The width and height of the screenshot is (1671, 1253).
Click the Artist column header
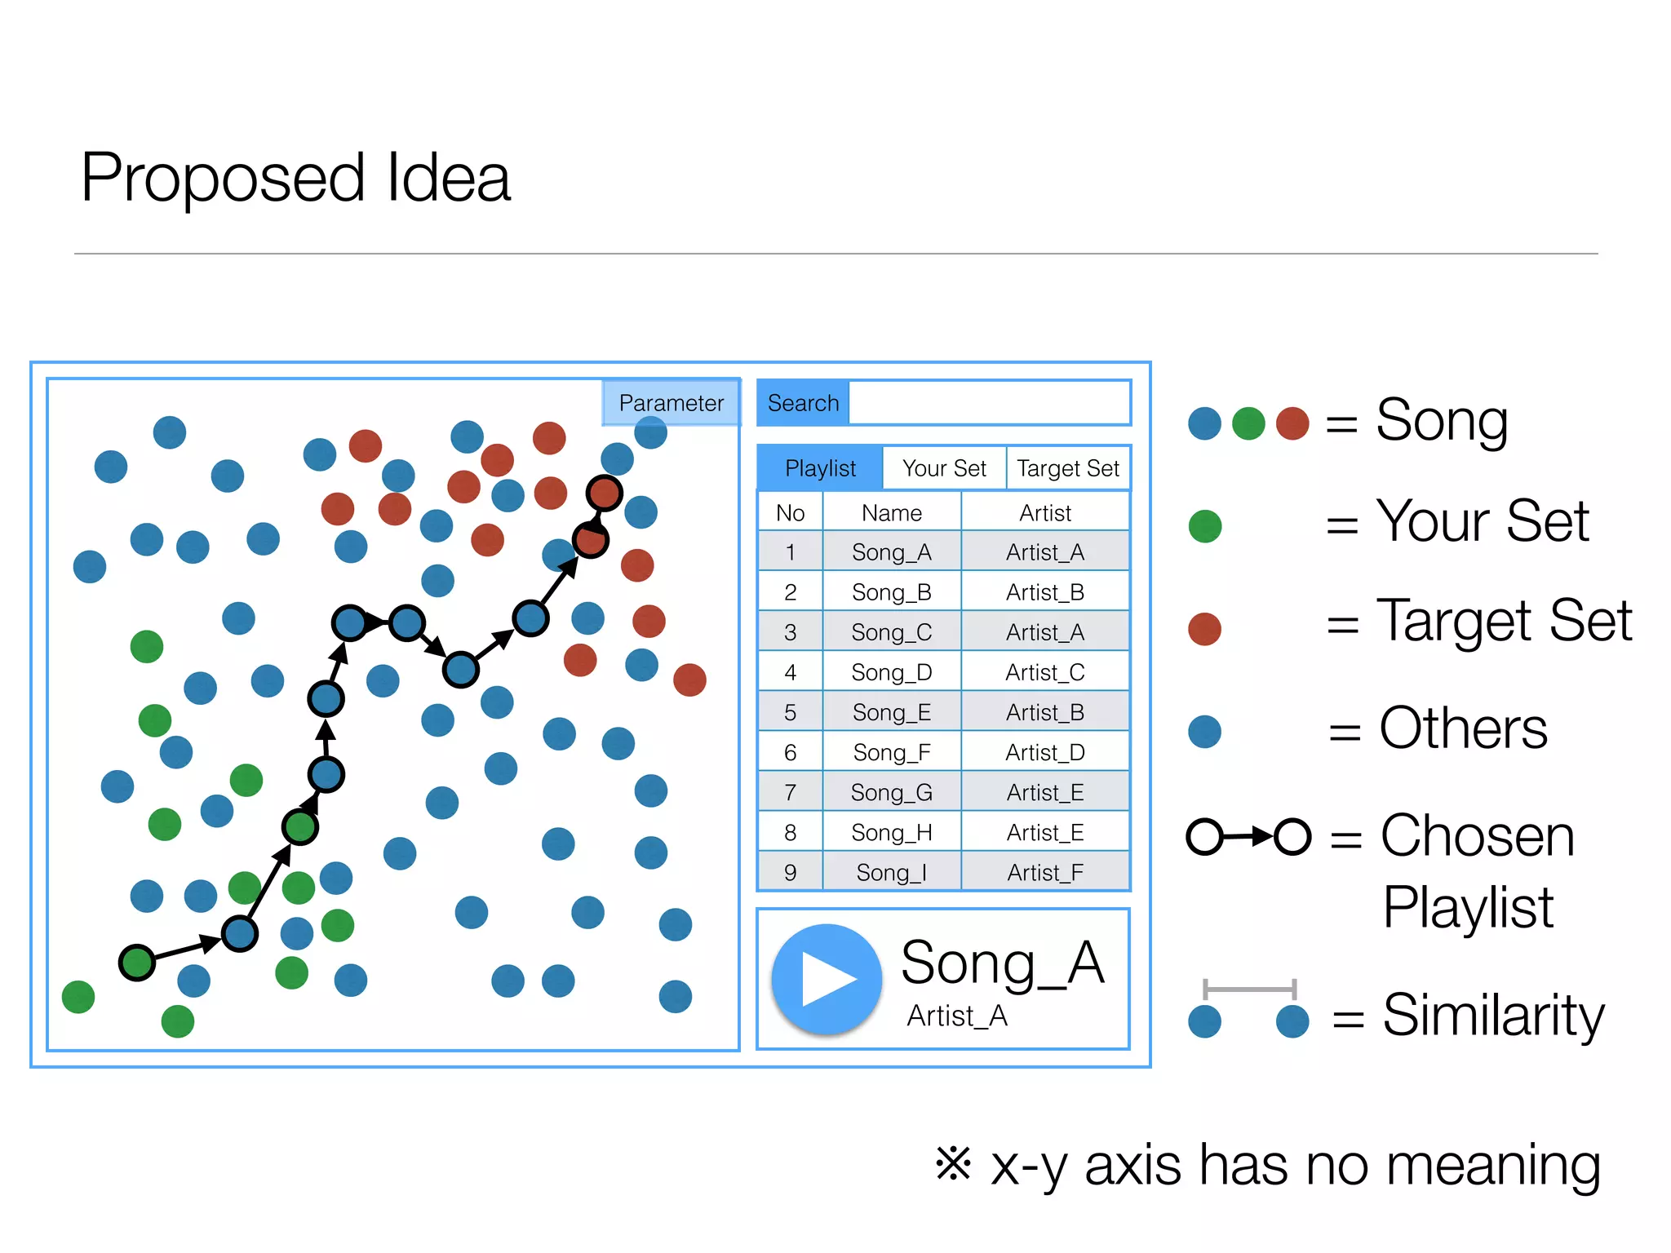[1044, 513]
